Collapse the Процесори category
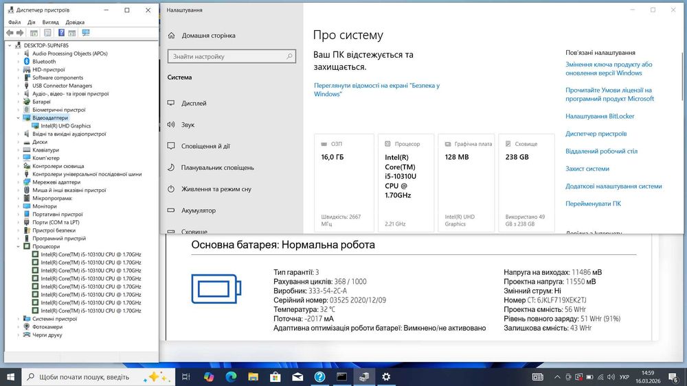This screenshot has height=386, width=687. pos(18,247)
